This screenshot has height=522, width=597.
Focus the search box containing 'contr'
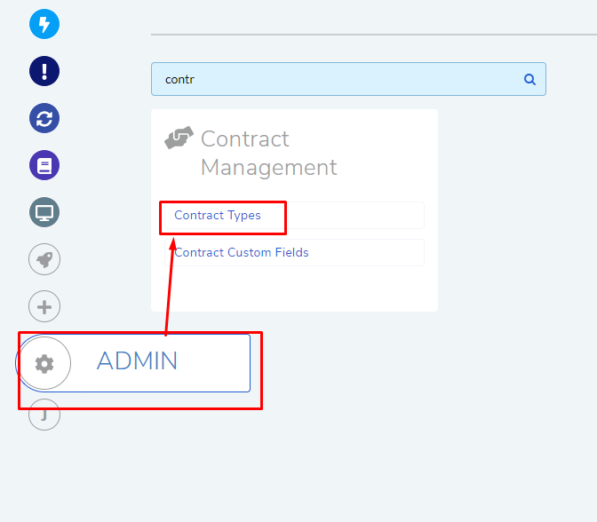(348, 79)
